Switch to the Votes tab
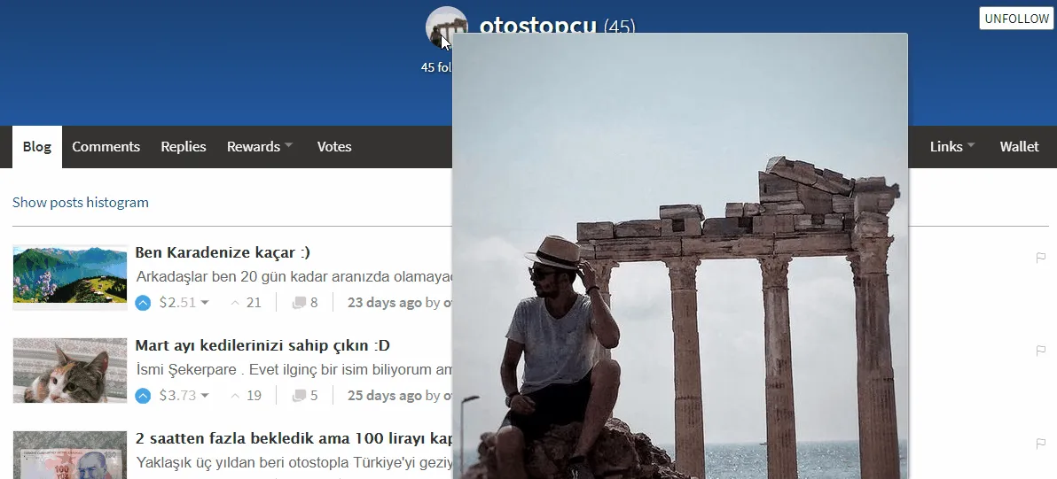The height and width of the screenshot is (479, 1057). [334, 147]
